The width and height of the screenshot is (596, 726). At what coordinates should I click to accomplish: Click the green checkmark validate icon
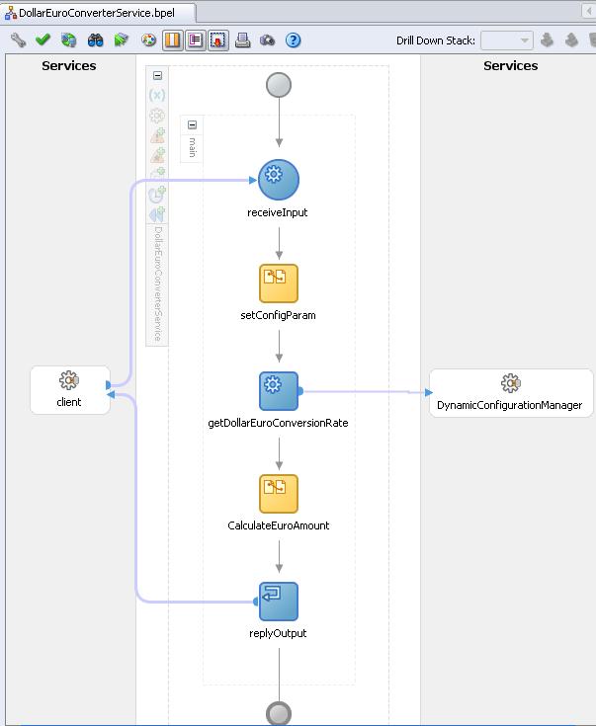pos(43,40)
